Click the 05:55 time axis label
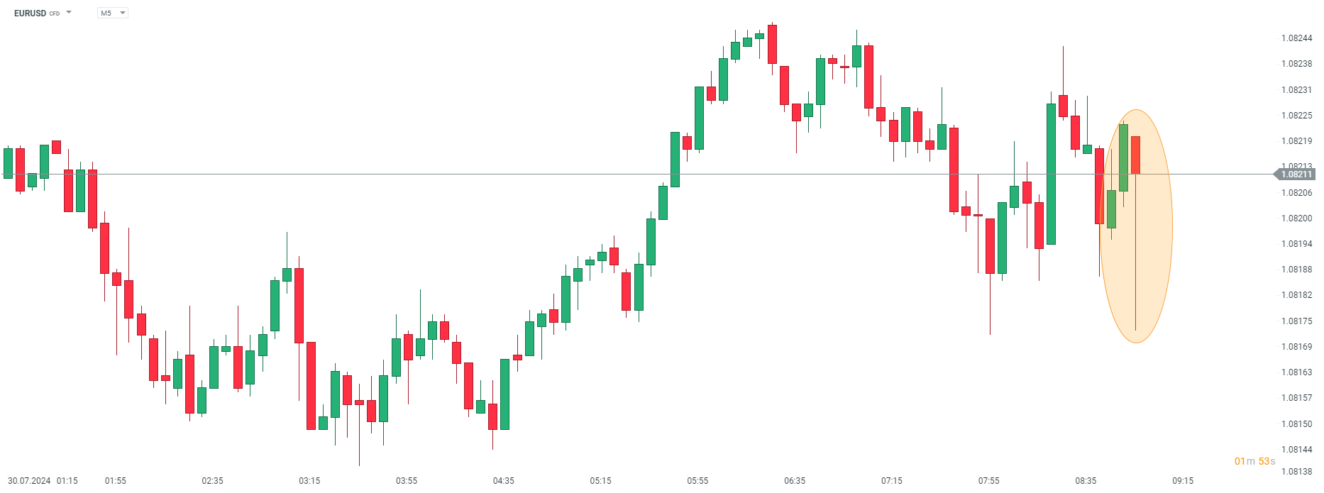Screen dimensions: 1324x493 (697, 481)
